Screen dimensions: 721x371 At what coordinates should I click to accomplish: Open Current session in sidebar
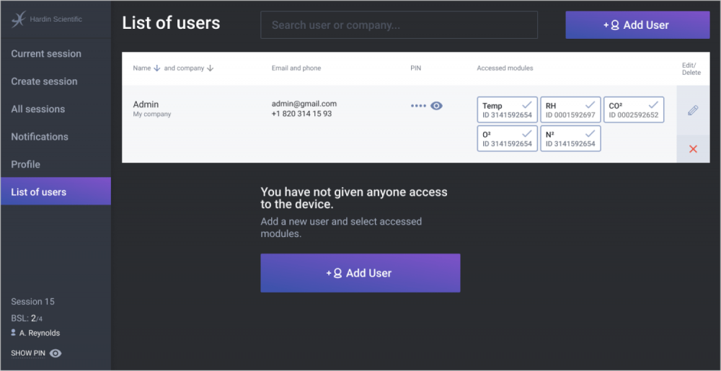46,54
